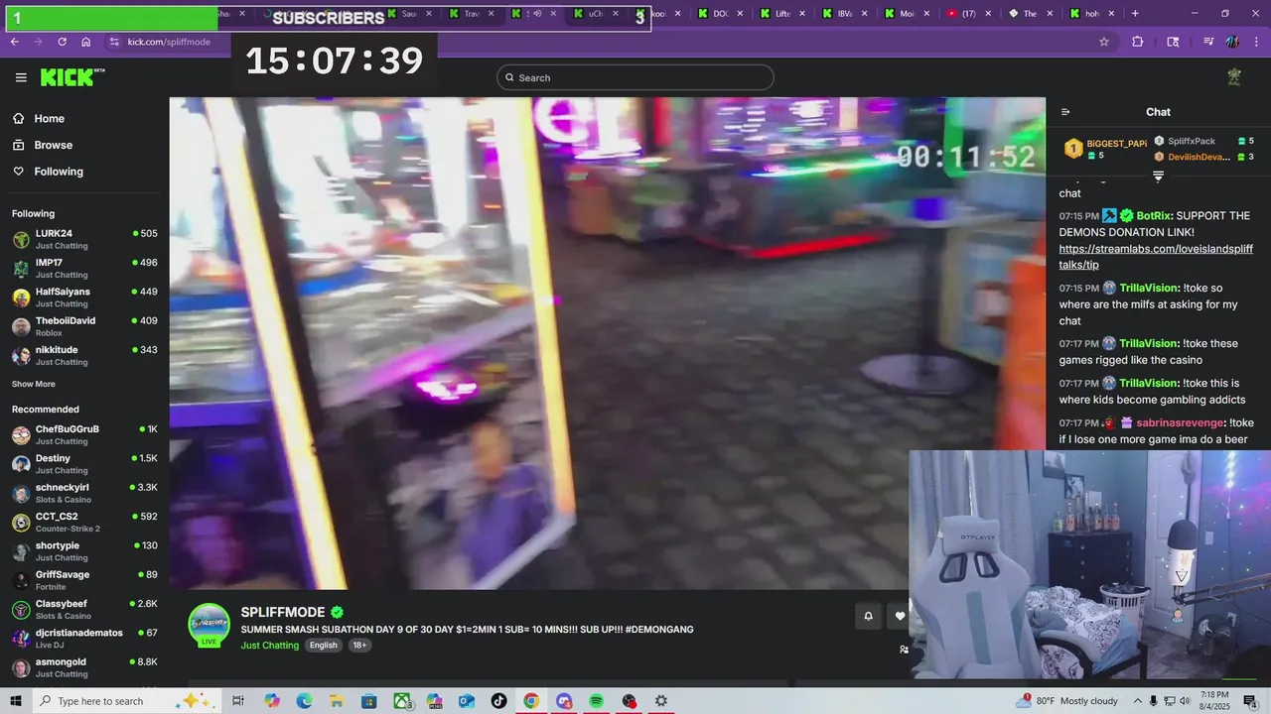Expand Following list with Show More

tap(34, 384)
